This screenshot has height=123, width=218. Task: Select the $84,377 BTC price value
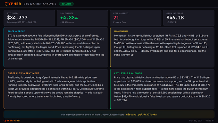pos(17,18)
